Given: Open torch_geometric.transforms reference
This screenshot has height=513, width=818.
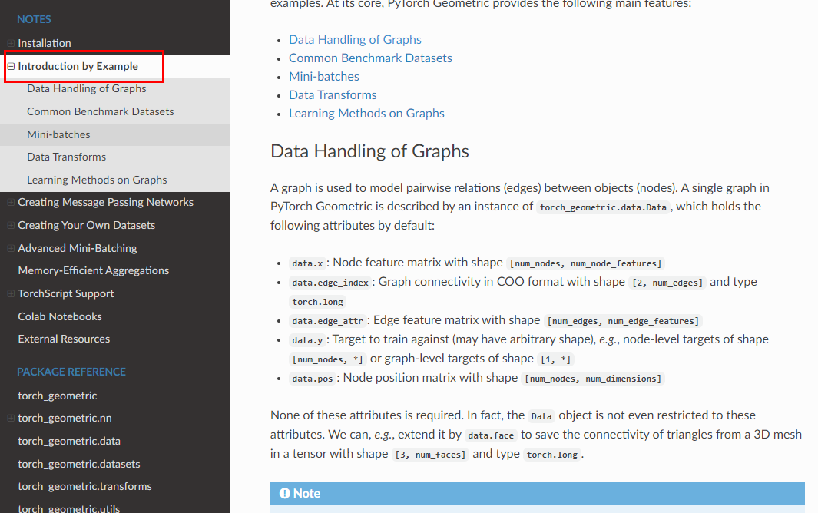Looking at the screenshot, I should [84, 486].
